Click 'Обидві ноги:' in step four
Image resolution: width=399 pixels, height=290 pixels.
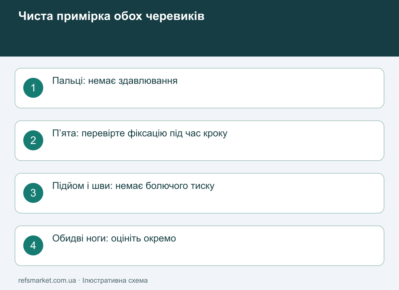pyautogui.click(x=80, y=238)
